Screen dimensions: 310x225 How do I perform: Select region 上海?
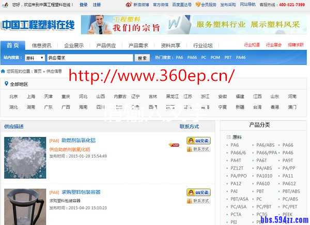click(31, 96)
